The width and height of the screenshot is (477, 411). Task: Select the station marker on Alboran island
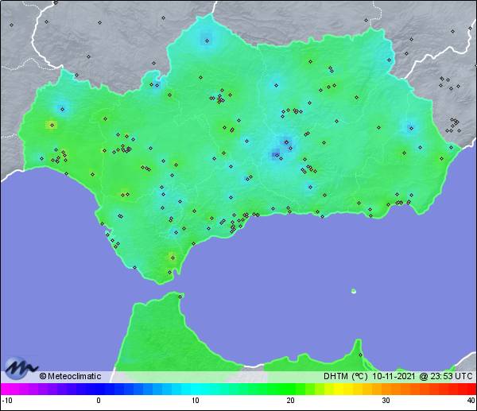point(354,291)
